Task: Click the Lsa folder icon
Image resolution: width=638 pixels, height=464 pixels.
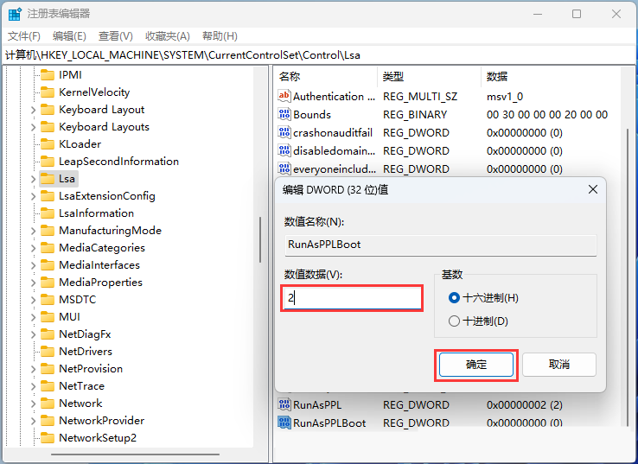Action: pyautogui.click(x=48, y=179)
